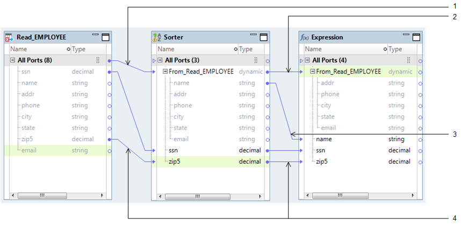The image size is (461, 226).
Task: Click the All Ports grip handle in Sorter
Action: (x=256, y=61)
